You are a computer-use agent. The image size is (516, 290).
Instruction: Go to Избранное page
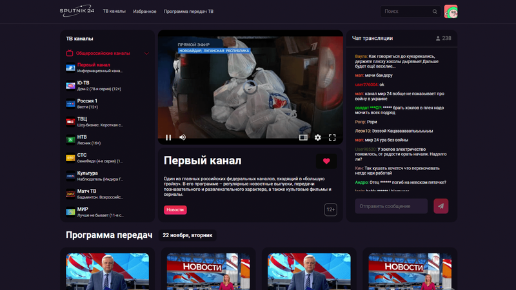[144, 12]
